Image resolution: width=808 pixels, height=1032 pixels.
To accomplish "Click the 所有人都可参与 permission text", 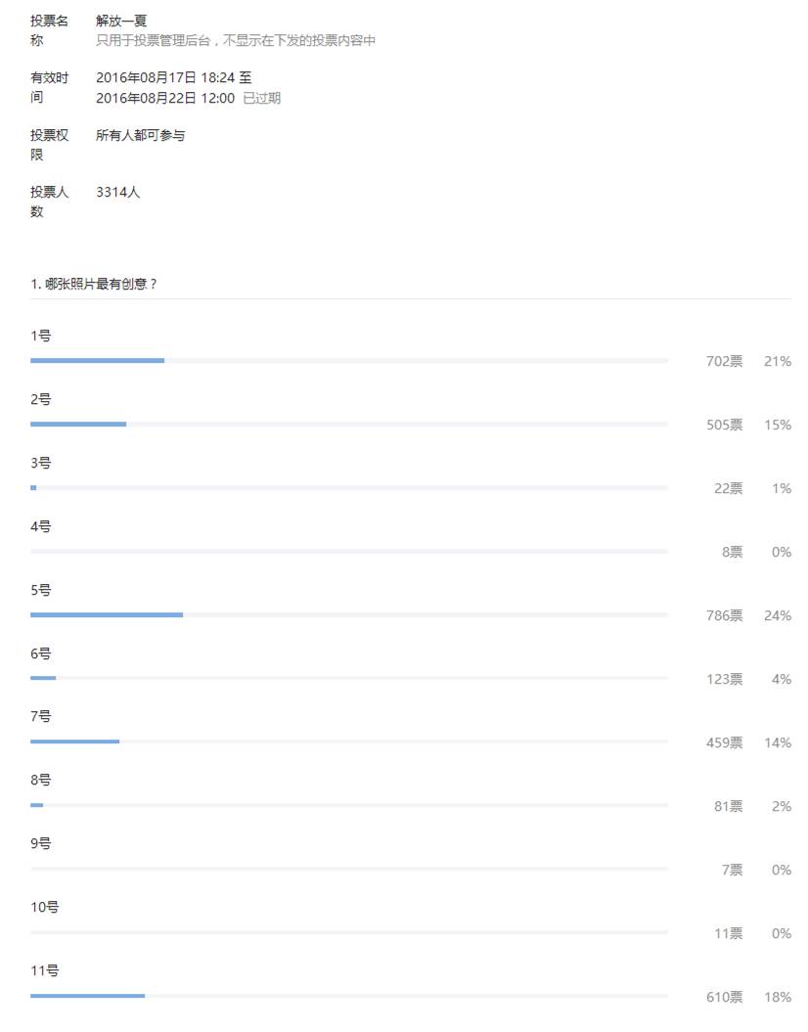I will 141,134.
